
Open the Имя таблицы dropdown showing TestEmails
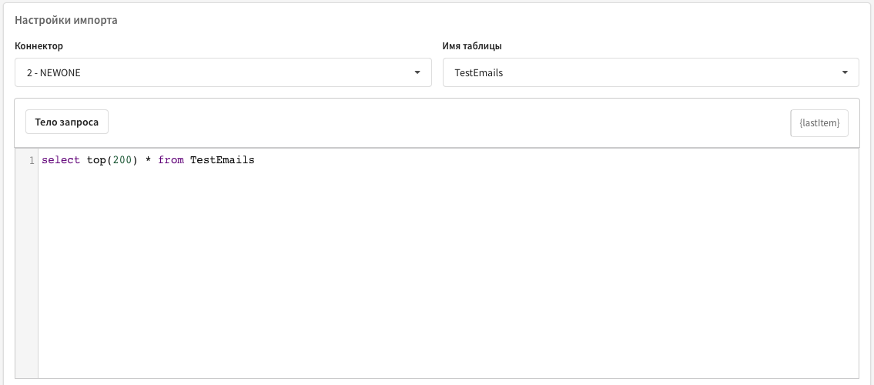[651, 72]
